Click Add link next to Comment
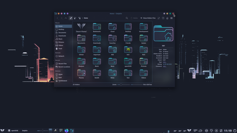 (164, 66)
